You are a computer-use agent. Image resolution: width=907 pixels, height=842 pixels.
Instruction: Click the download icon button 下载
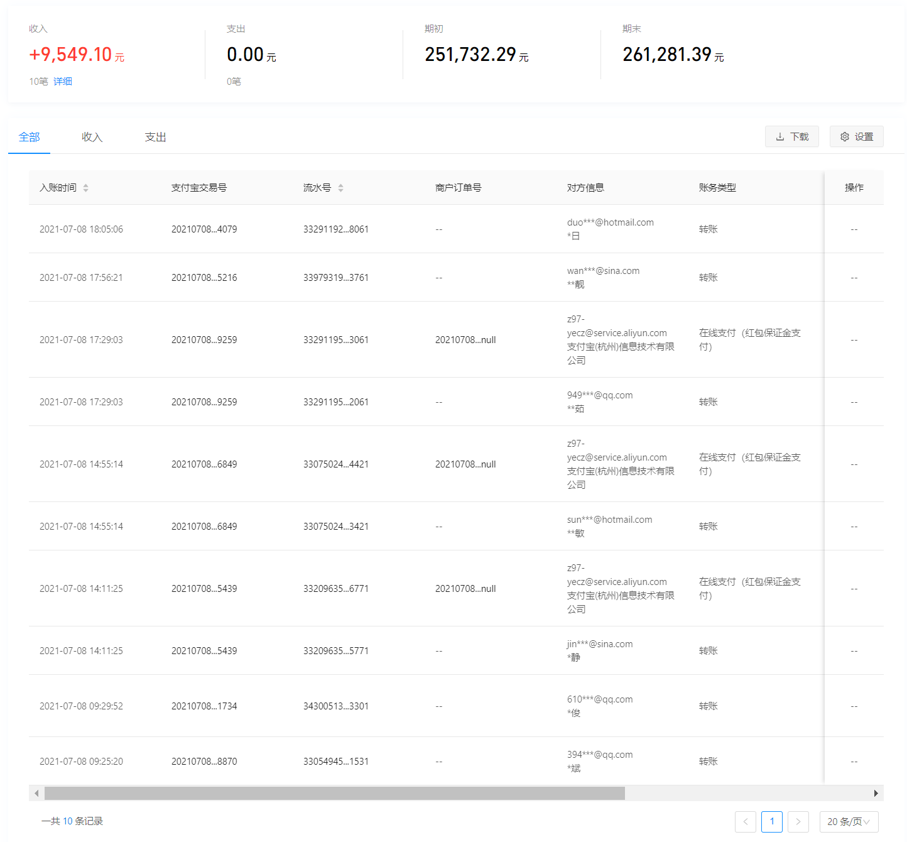(x=791, y=136)
